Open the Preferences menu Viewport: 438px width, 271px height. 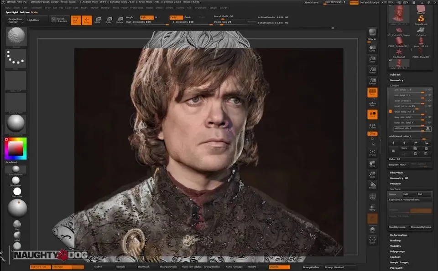[x=136, y=8]
